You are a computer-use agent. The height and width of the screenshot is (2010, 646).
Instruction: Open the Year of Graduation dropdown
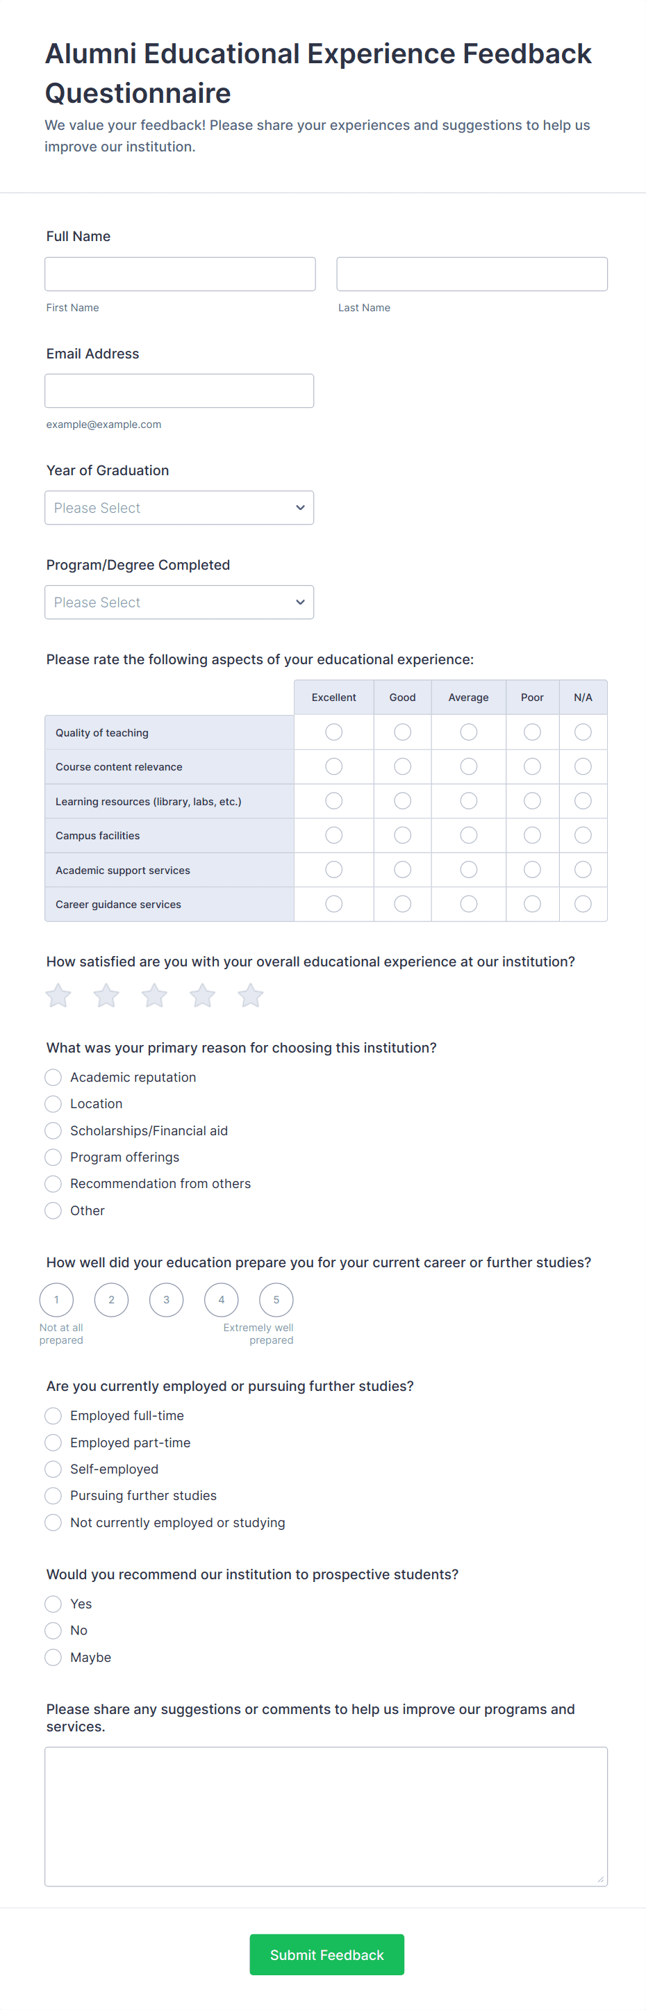click(x=179, y=508)
